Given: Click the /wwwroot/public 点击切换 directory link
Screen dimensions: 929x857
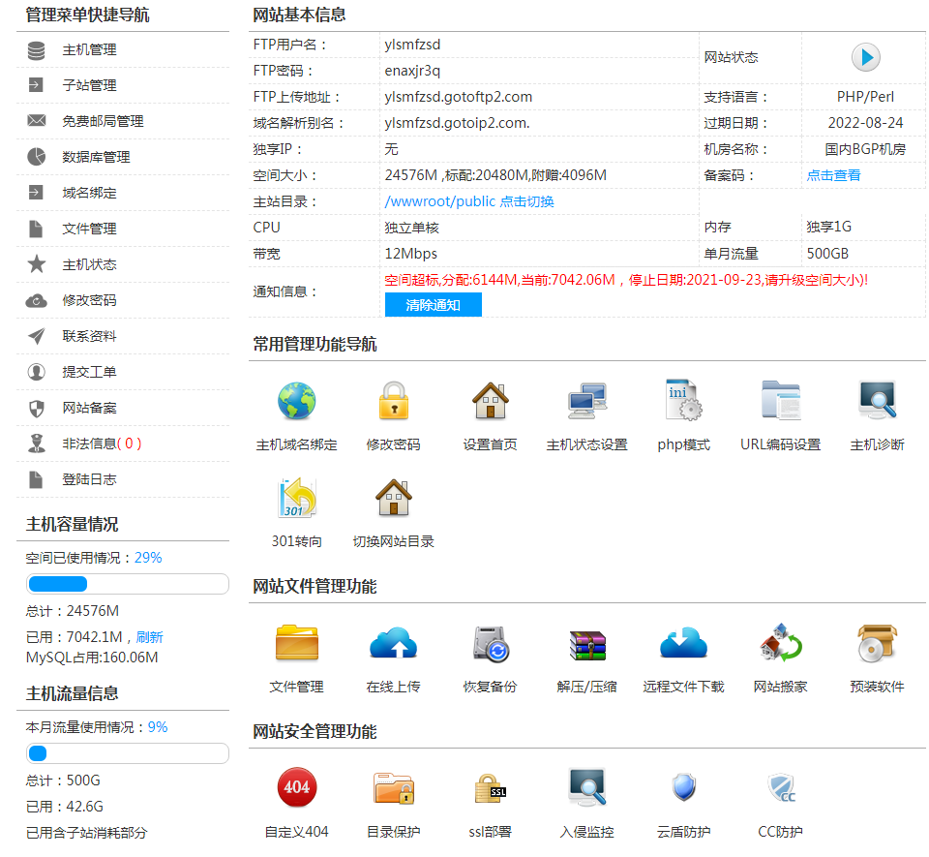Looking at the screenshot, I should pos(469,201).
